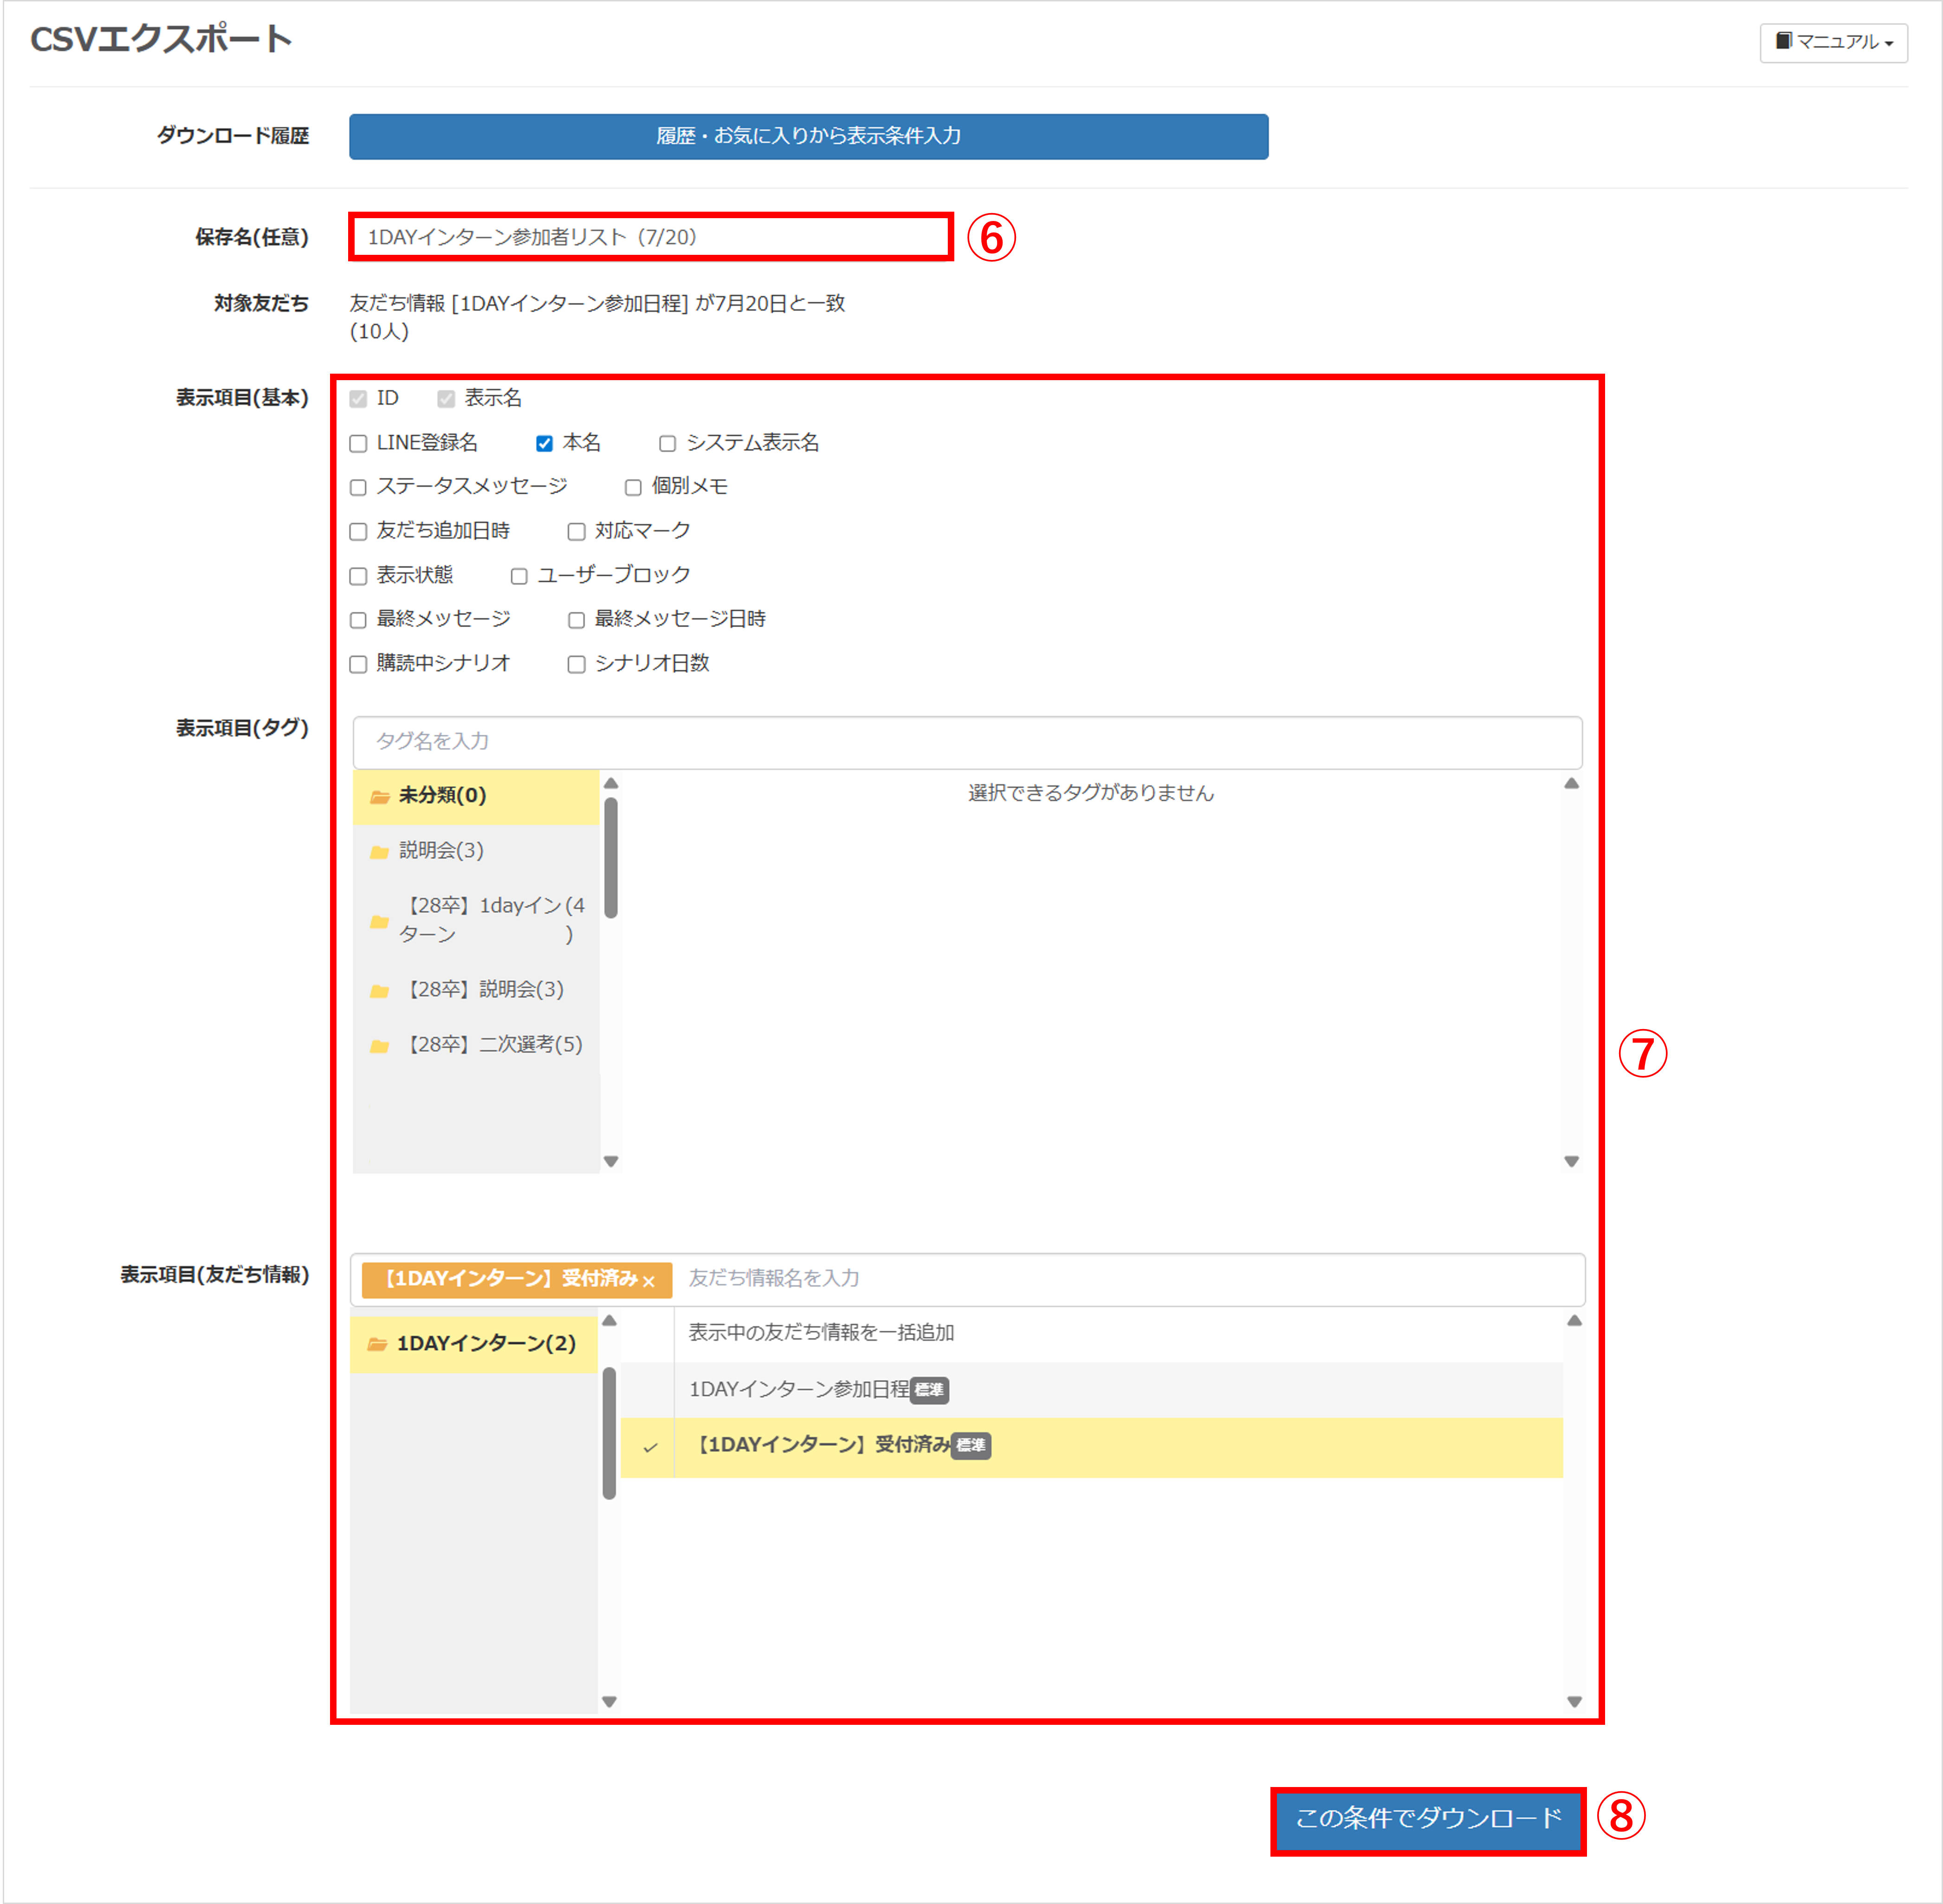
Task: Click the 1DAYインターン(2) folder icon
Action: tap(377, 1344)
